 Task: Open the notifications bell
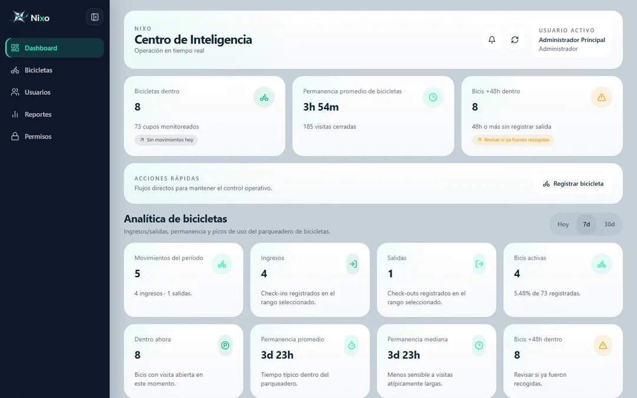pos(491,40)
